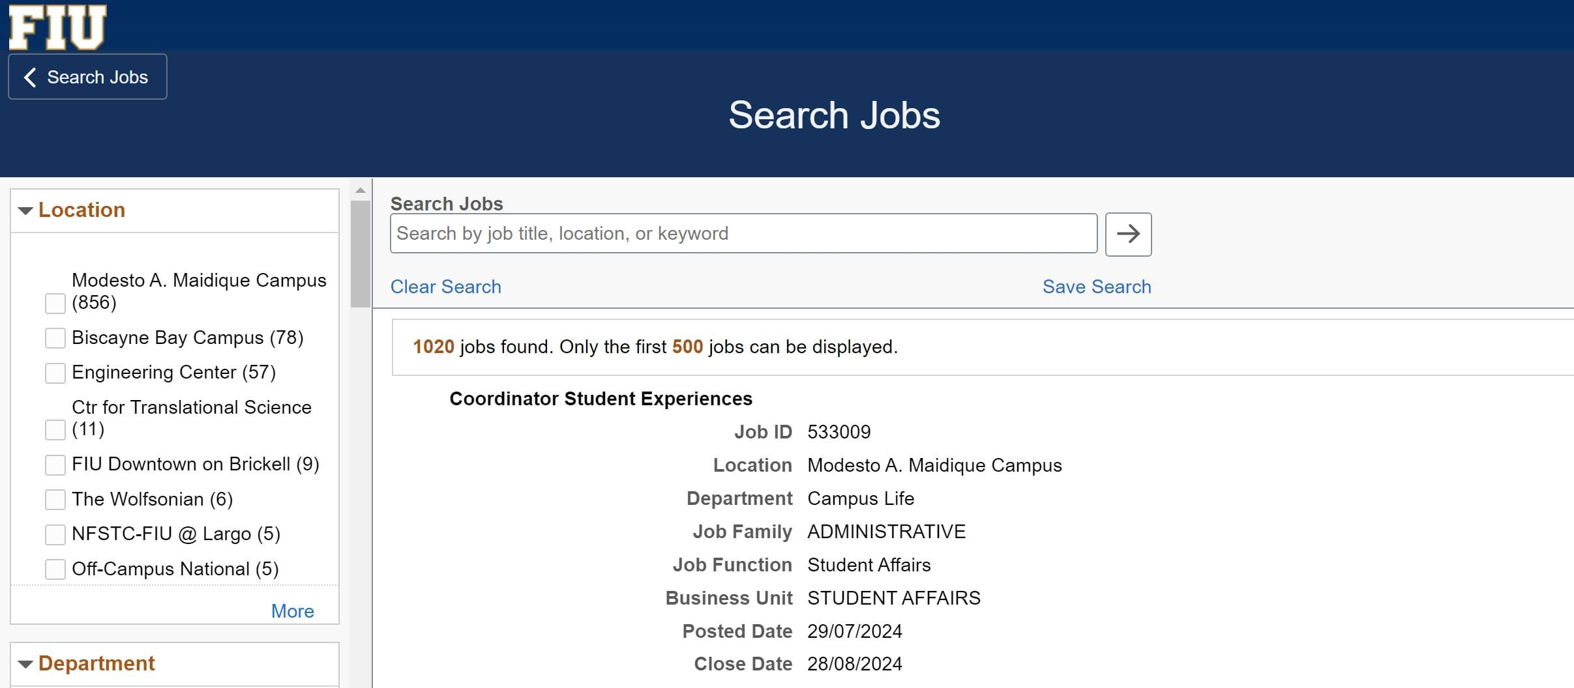Click the filter panel scrollbar thumb
The width and height of the screenshot is (1574, 688).
[360, 254]
